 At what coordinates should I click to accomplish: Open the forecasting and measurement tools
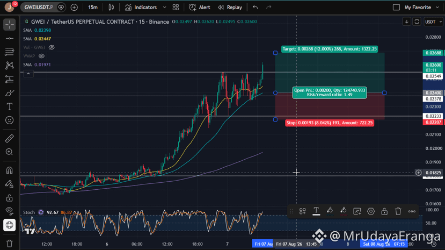click(9, 79)
